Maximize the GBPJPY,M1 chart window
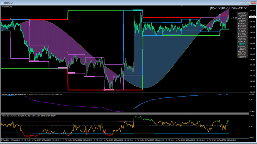Viewport: 257px width, 144px height. tap(248, 3)
